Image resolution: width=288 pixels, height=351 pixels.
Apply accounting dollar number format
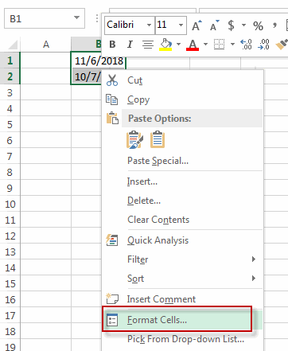tap(232, 25)
